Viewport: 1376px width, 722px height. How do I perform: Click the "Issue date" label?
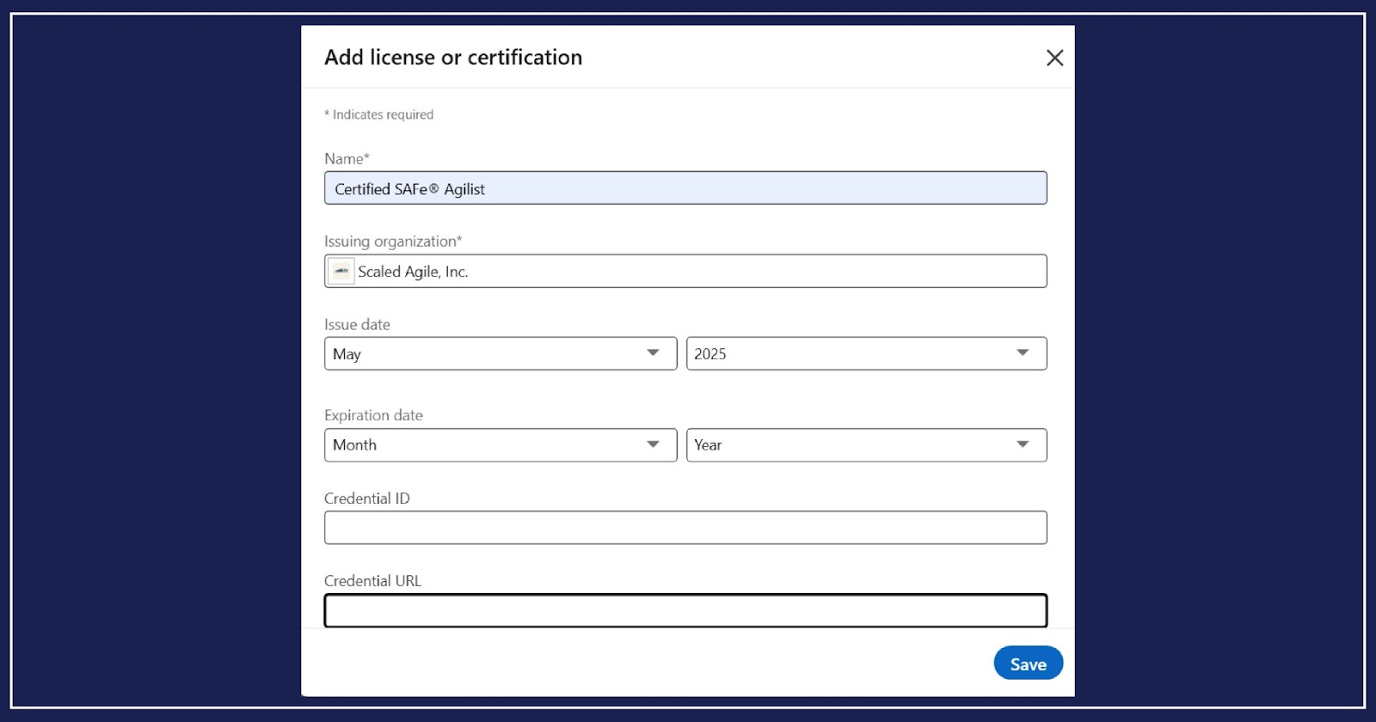[x=357, y=324]
